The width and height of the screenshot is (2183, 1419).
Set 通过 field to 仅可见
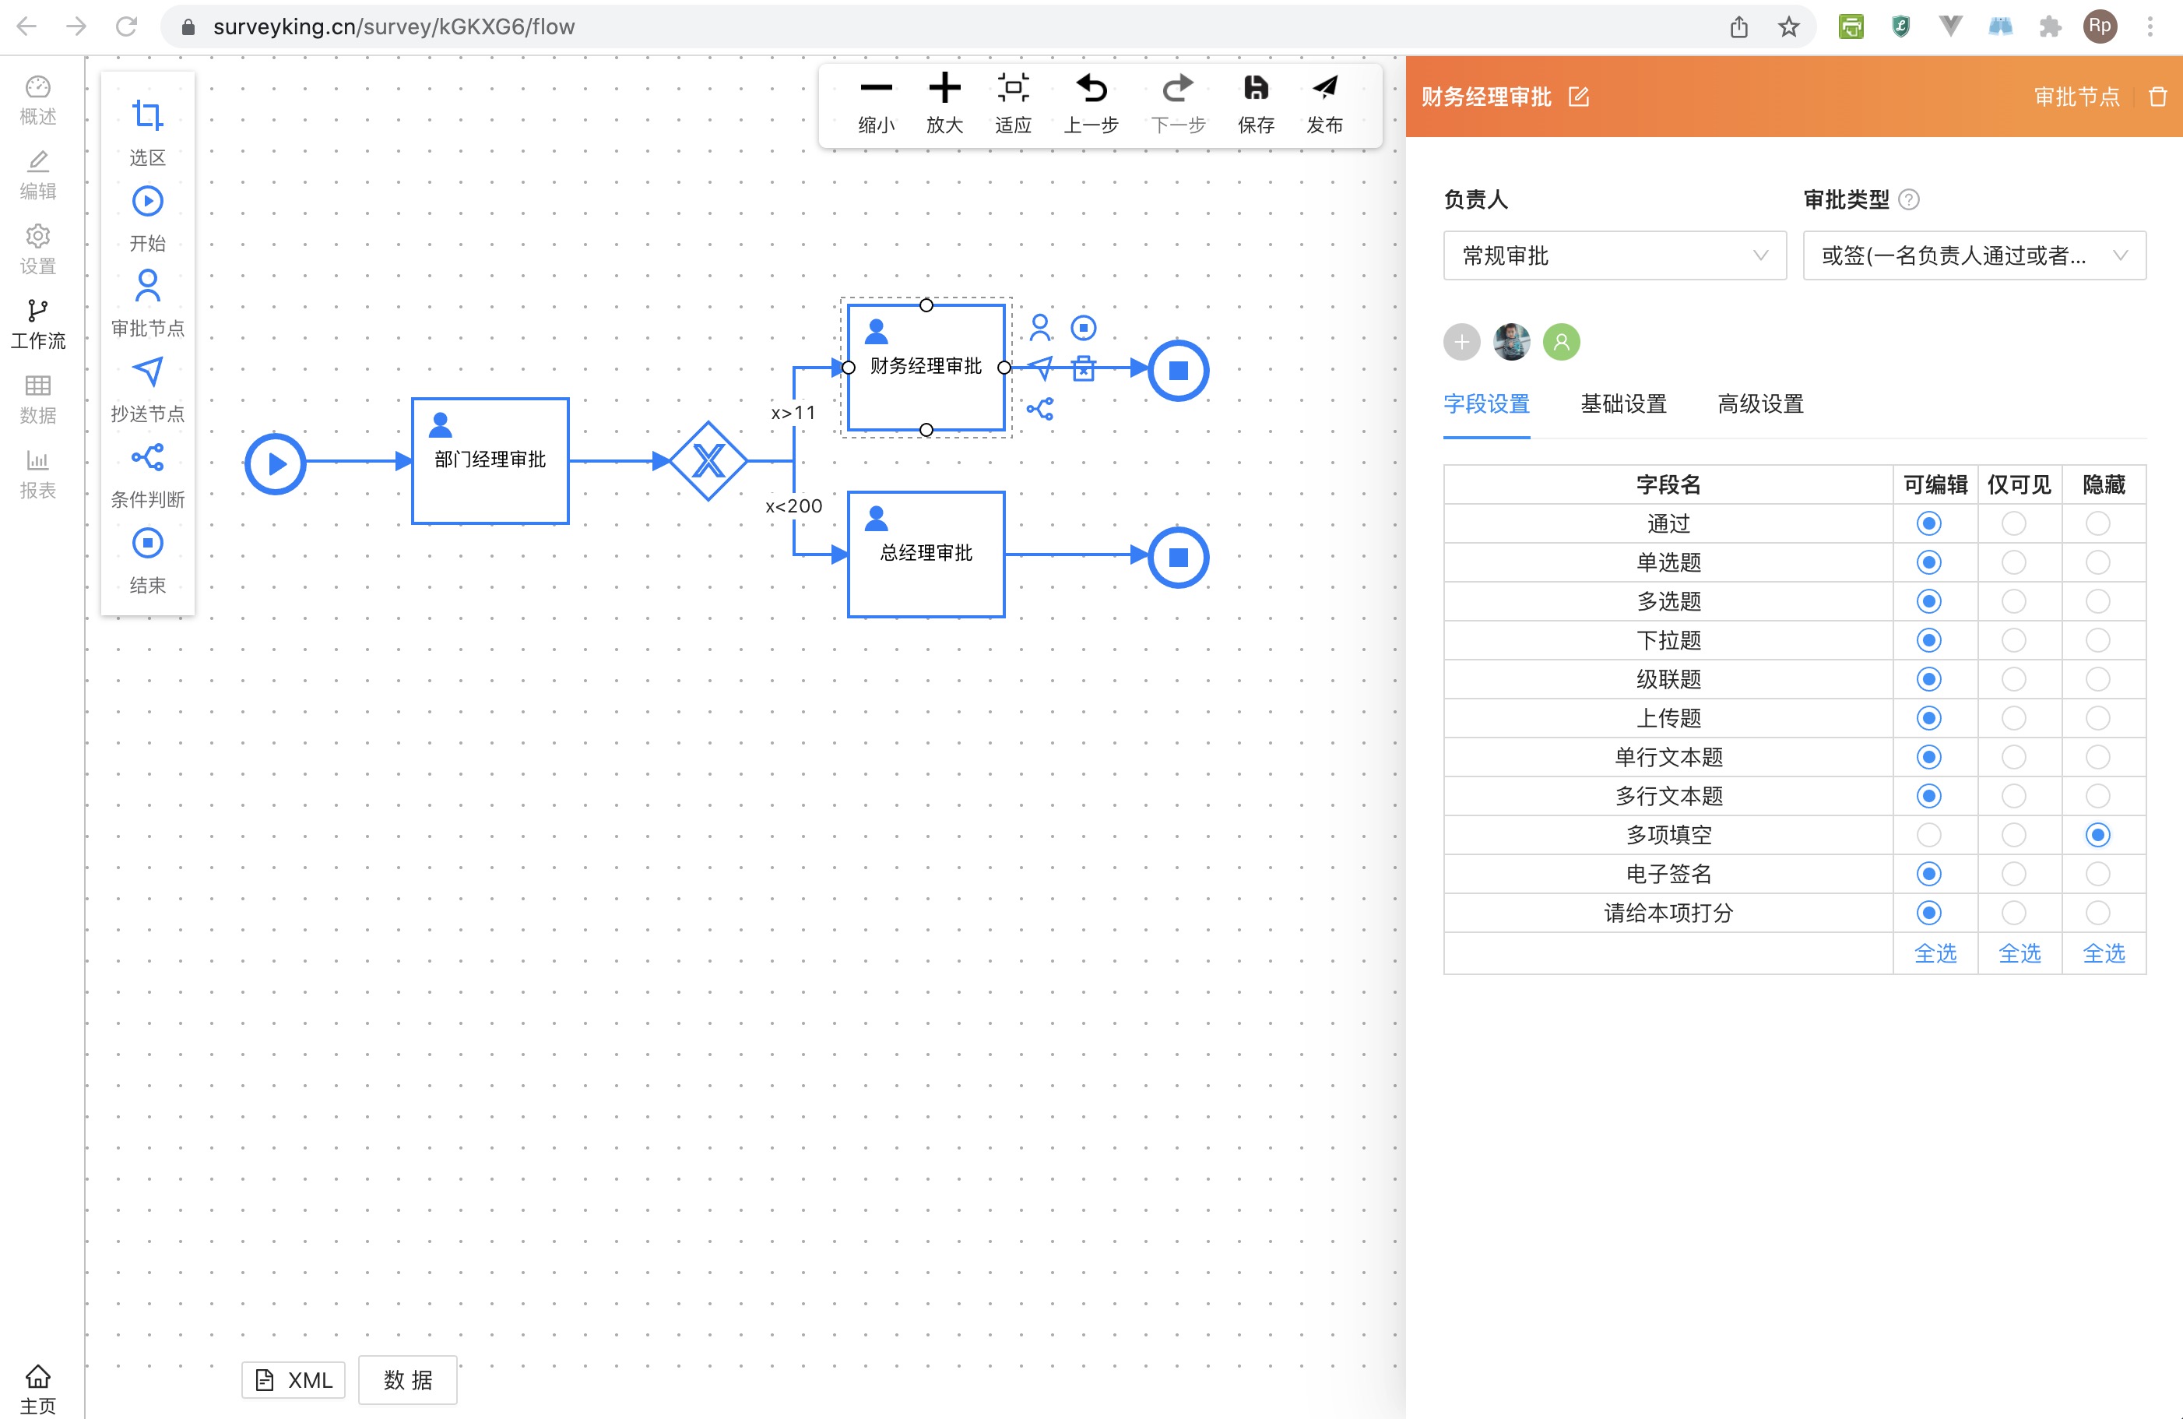2013,523
